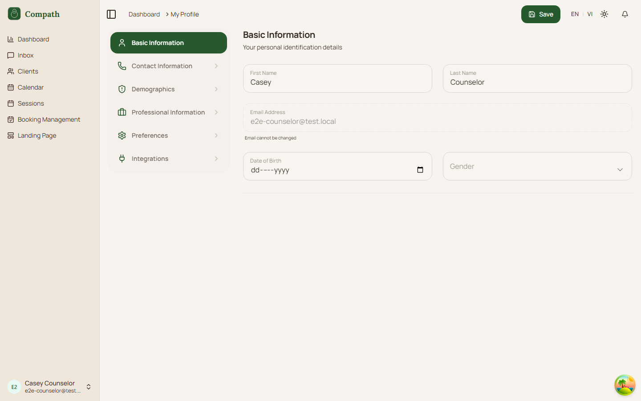Follow the Dashboard breadcrumb link
Viewport: 641px width, 401px height.
pyautogui.click(x=144, y=14)
